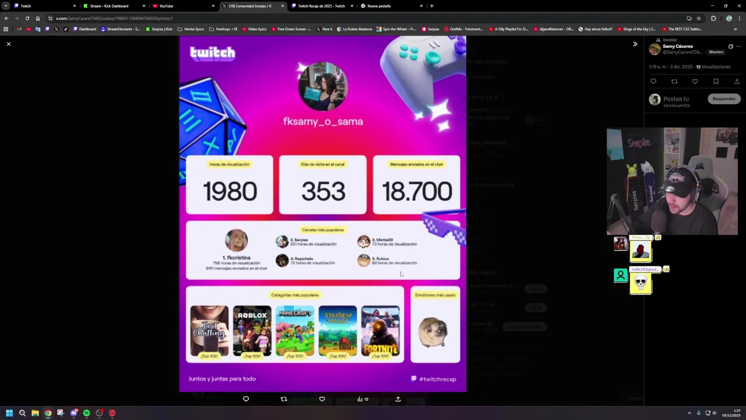Show hidden system tray icons chevron
This screenshot has height=420, width=746.
[x=689, y=413]
